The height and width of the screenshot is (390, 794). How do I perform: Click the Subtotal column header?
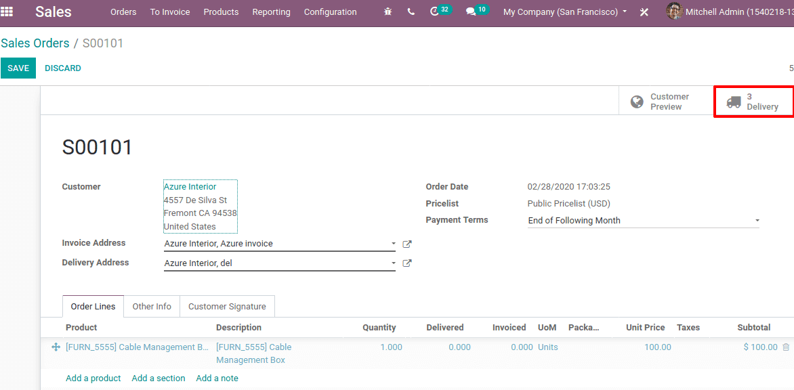[754, 328]
